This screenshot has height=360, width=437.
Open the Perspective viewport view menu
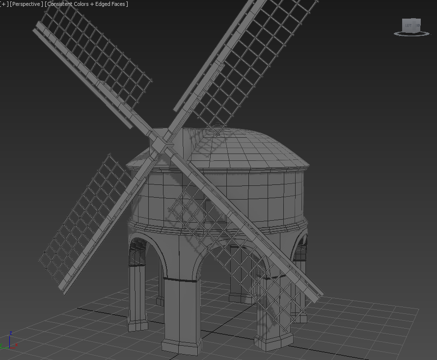[x=27, y=4]
